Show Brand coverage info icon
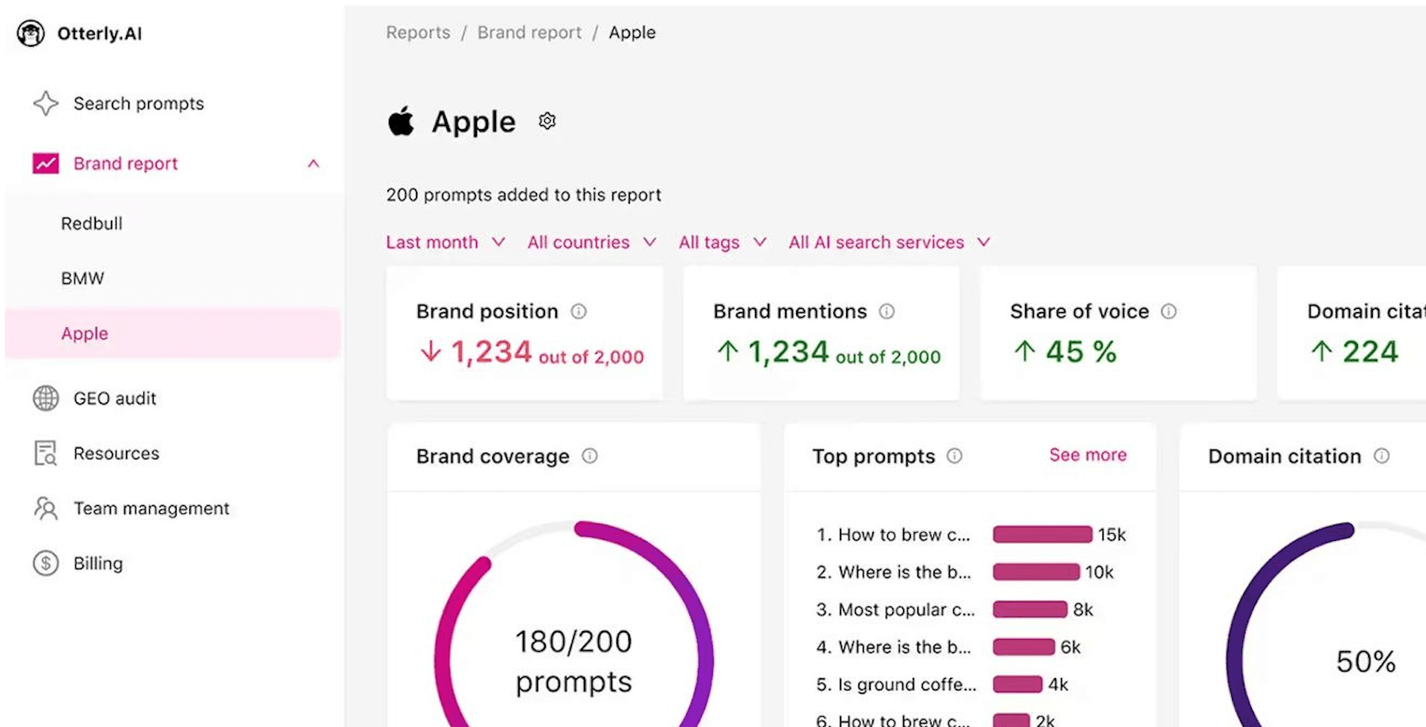The width and height of the screenshot is (1426, 727). pyautogui.click(x=590, y=455)
